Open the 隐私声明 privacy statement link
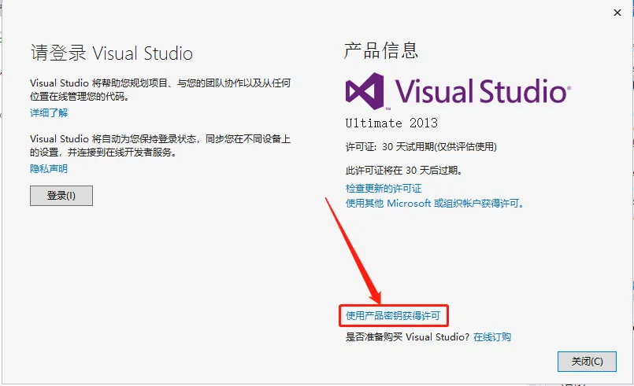The height and width of the screenshot is (386, 634). (49, 168)
